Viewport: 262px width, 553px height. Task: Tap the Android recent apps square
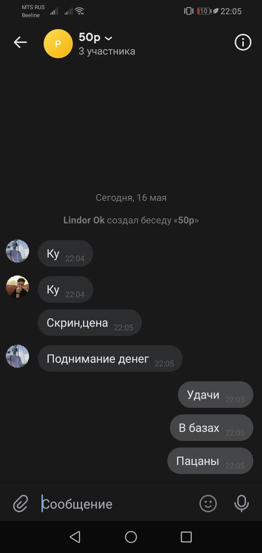pos(186,537)
